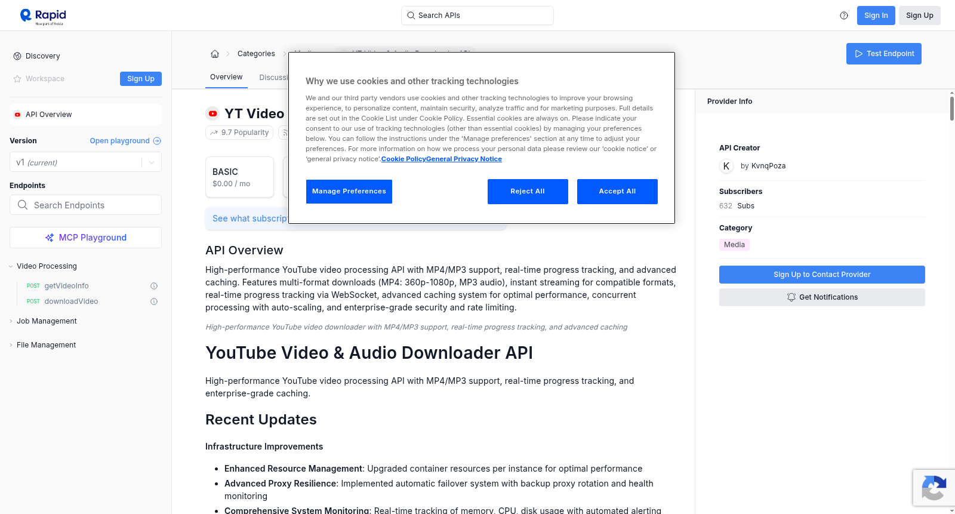Screen dimensions: 955x514
Task: Open Manage Preferences for cookies
Action: tap(349, 192)
